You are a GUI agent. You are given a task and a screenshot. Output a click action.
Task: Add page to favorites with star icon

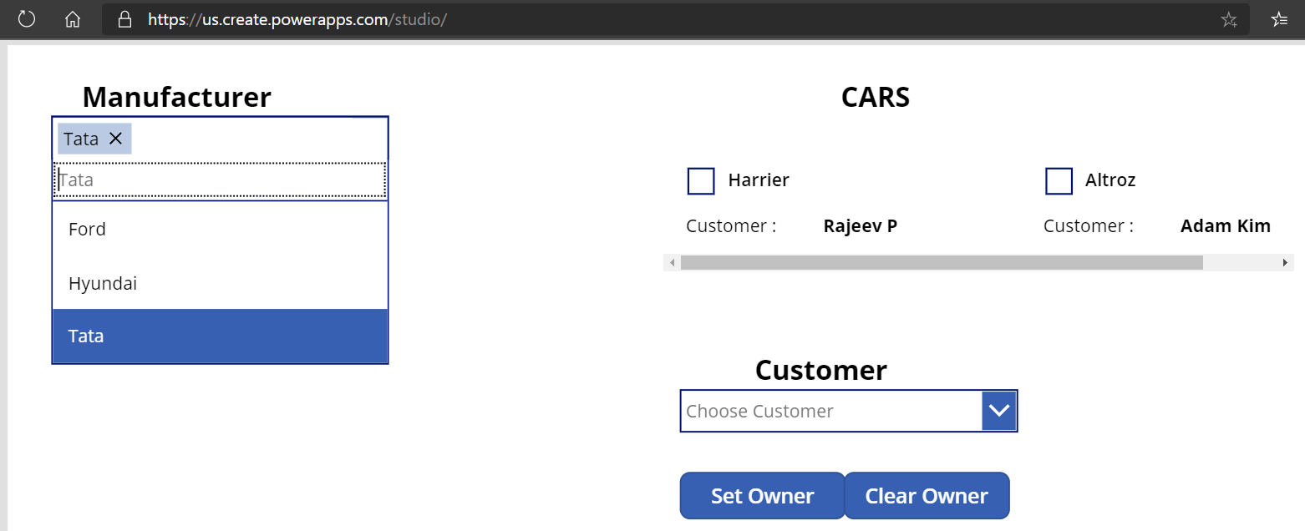(1228, 20)
